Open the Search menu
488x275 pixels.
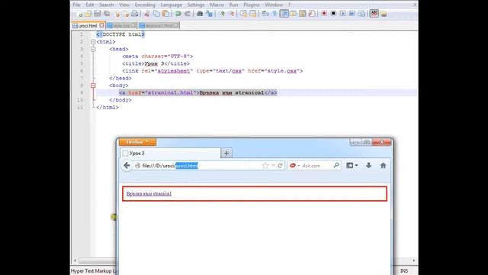pyautogui.click(x=107, y=5)
